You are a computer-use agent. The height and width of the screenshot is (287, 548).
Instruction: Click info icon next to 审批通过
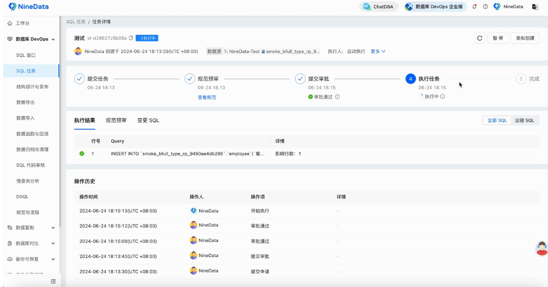click(337, 97)
